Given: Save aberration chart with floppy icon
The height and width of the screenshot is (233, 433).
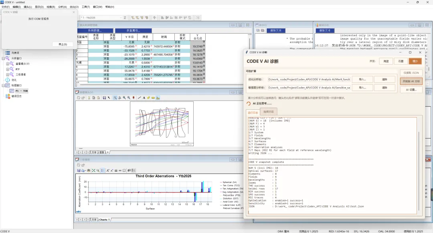Looking at the screenshot, I should [79, 171].
